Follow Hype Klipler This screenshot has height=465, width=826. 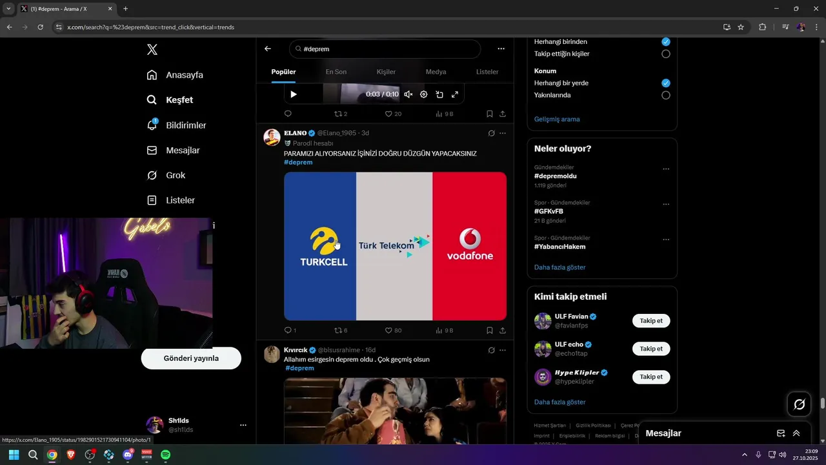tap(651, 377)
